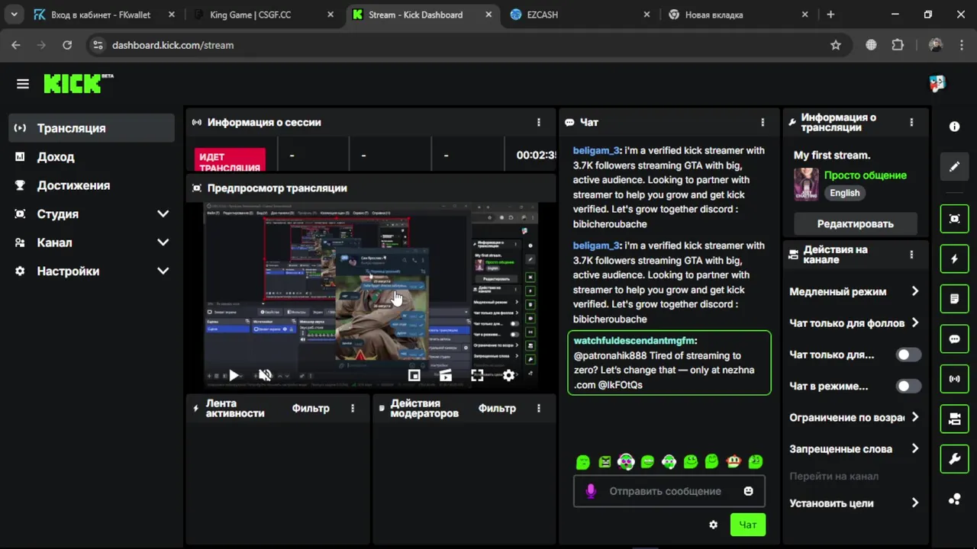This screenshot has width=977, height=549.
Task: Select Трансляция in the sidebar
Action: coord(92,128)
